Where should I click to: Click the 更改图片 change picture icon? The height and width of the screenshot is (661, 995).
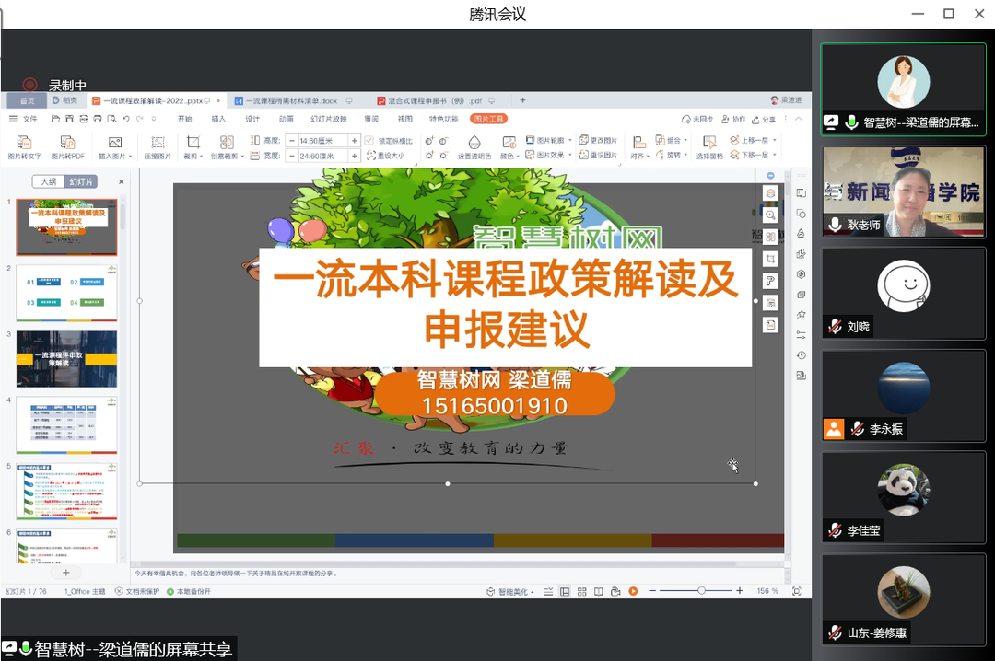tap(600, 140)
